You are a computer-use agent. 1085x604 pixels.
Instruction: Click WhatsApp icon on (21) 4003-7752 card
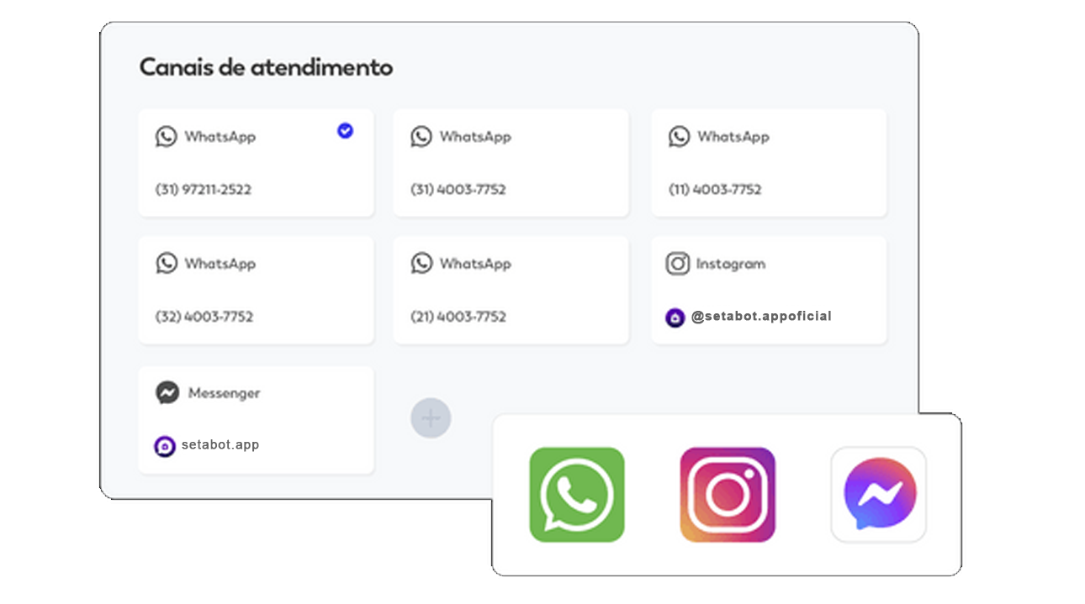(421, 264)
